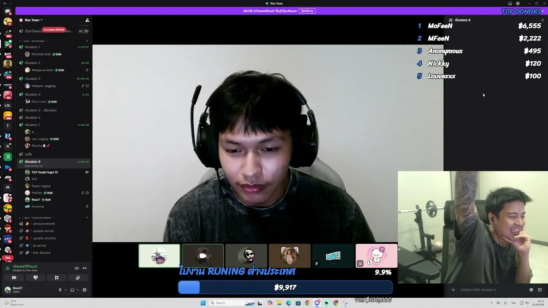Select the current voice channel ห้องสอบ-8
Image resolution: width=548 pixels, height=308 pixels.
(x=54, y=163)
